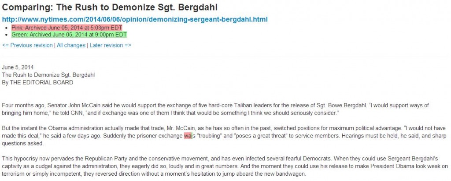
Task: View the All changes link
Action: (71, 45)
